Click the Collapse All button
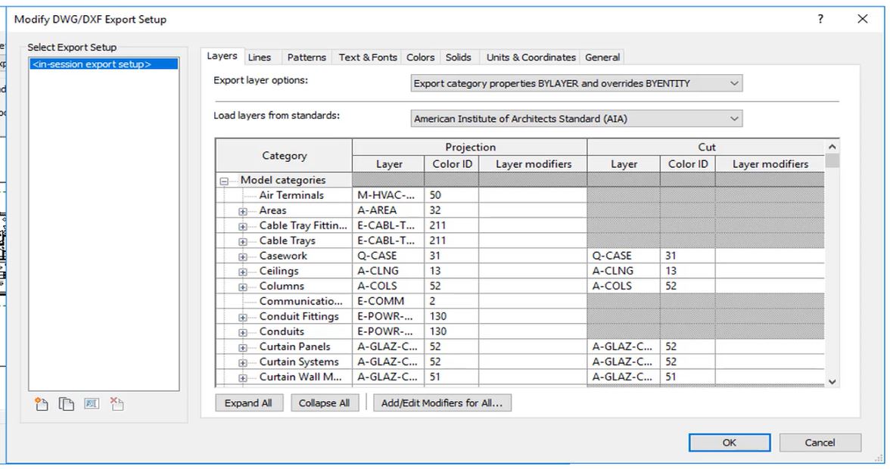This screenshot has width=890, height=469. tap(324, 403)
